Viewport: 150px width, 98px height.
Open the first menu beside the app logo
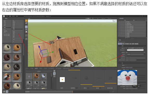pyautogui.click(x=7, y=16)
